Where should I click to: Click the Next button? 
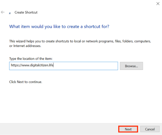click(x=128, y=129)
